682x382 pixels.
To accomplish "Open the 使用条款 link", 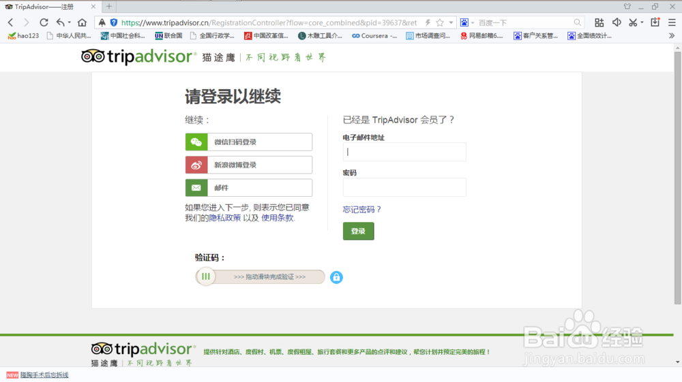I will pyautogui.click(x=277, y=218).
